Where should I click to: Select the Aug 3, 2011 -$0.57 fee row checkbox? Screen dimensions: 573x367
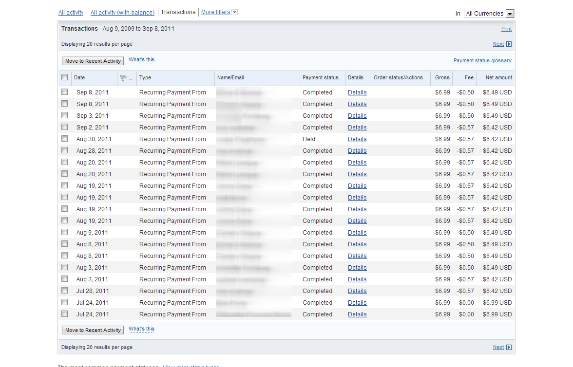coord(65,278)
